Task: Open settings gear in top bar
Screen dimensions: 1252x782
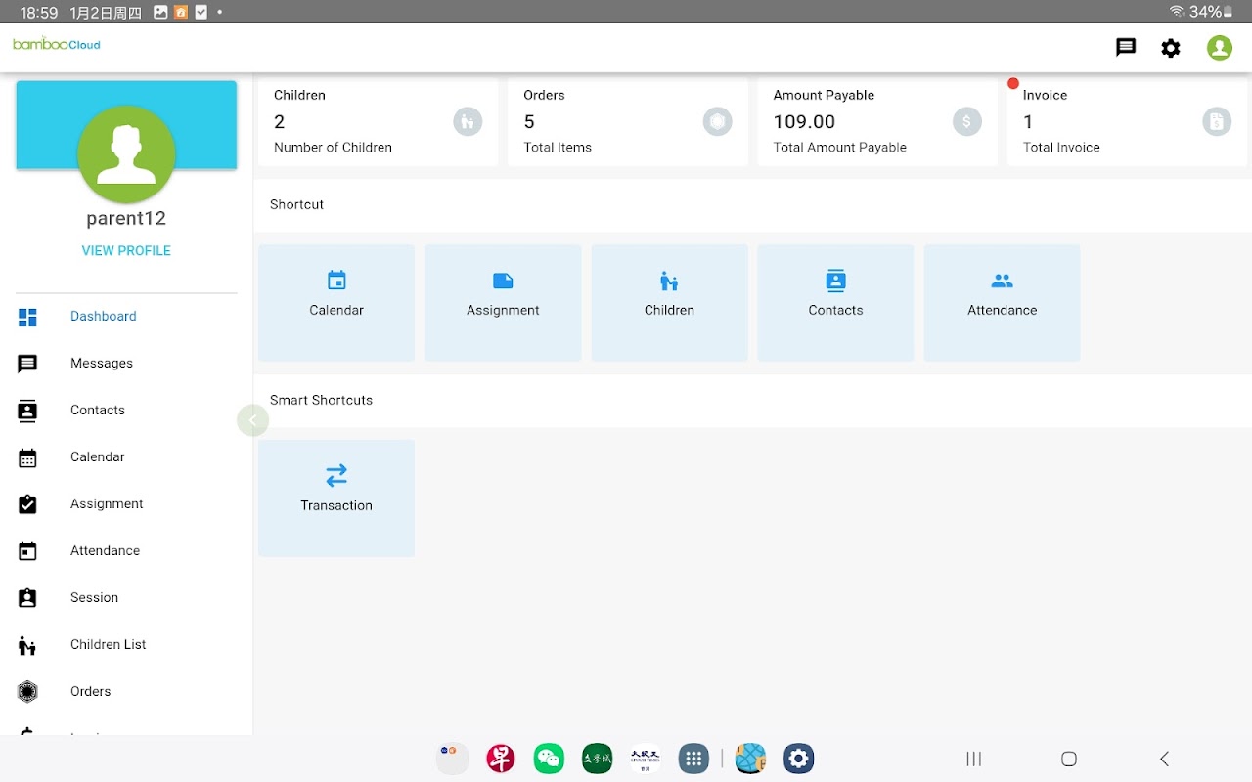Action: coord(1171,48)
